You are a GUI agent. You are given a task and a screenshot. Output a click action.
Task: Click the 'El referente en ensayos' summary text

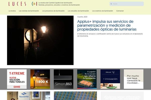click(110, 35)
